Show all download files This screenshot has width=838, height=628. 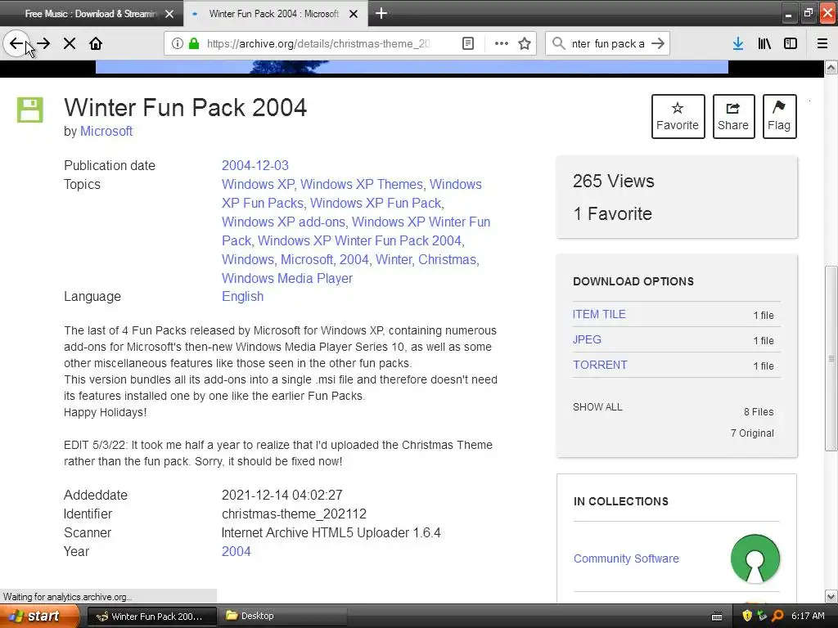[x=597, y=407]
